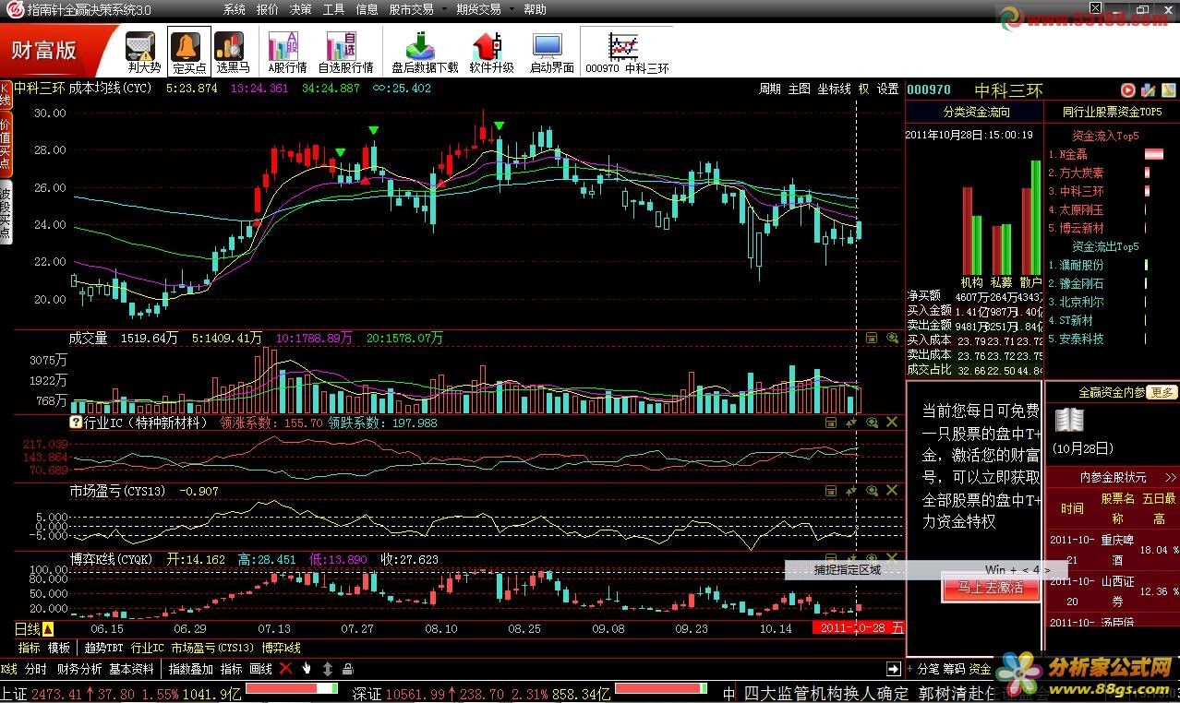Switch to 模板 tab
The image size is (1180, 703).
59,648
